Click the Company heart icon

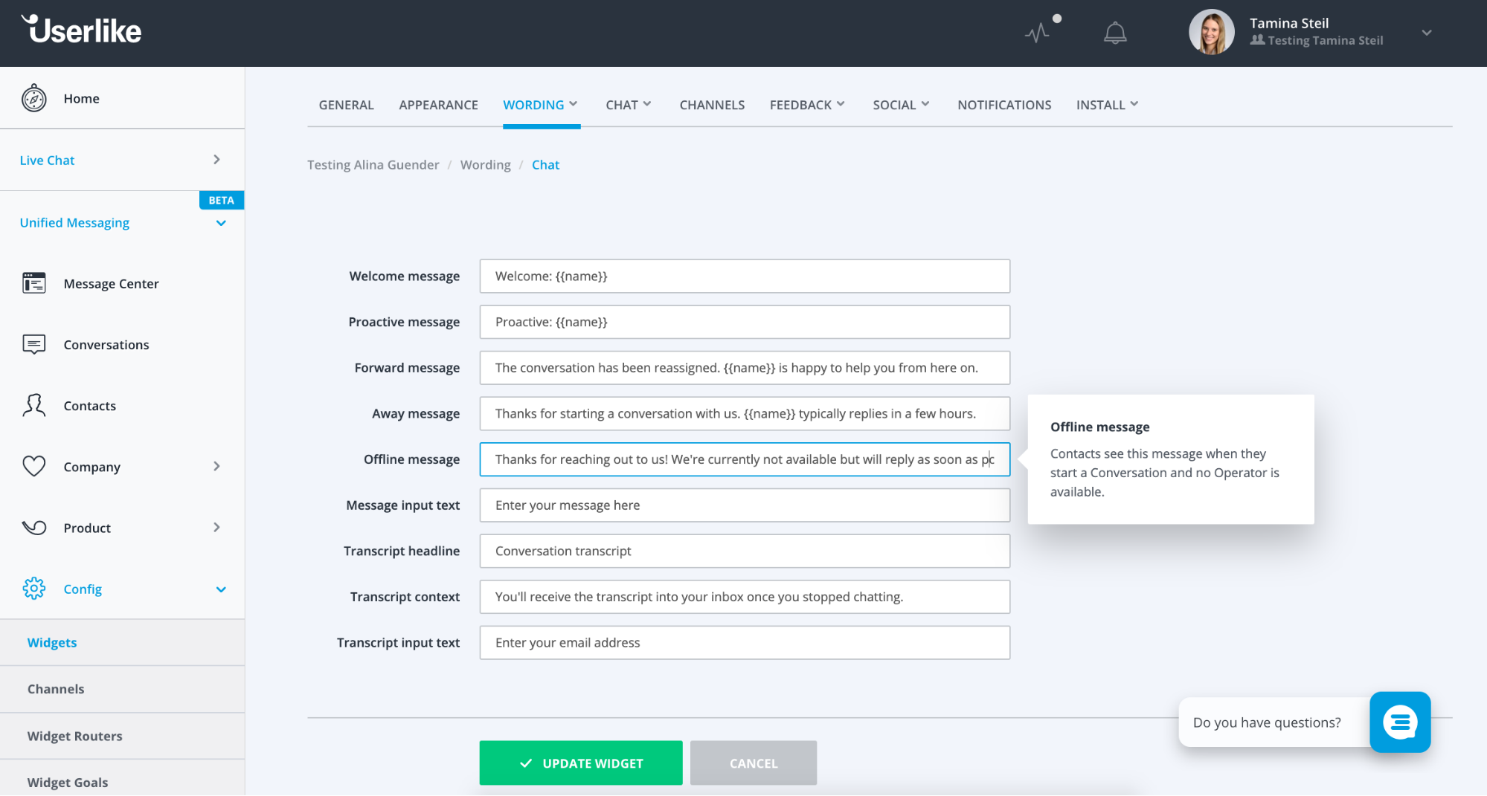click(34, 466)
